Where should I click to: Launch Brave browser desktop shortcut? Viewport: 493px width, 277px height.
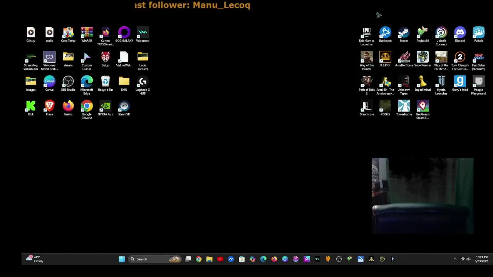coord(49,108)
